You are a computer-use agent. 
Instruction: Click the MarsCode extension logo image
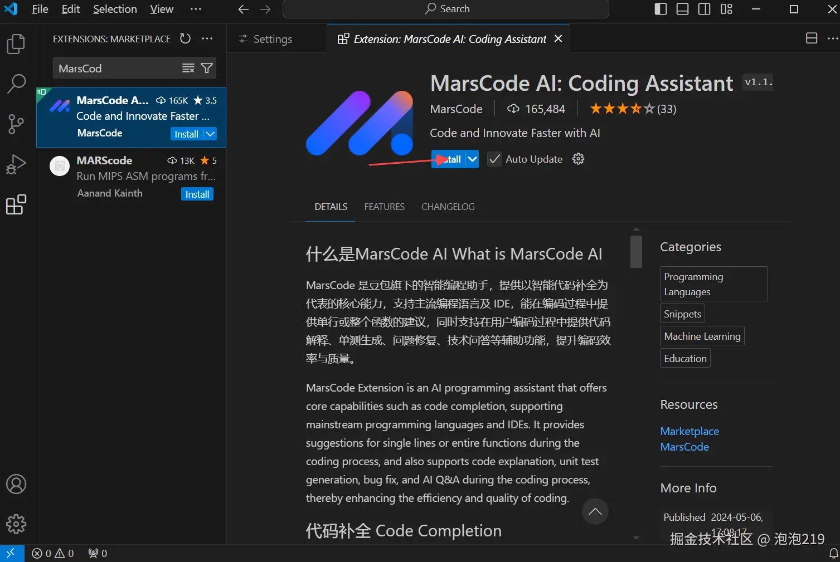point(360,123)
